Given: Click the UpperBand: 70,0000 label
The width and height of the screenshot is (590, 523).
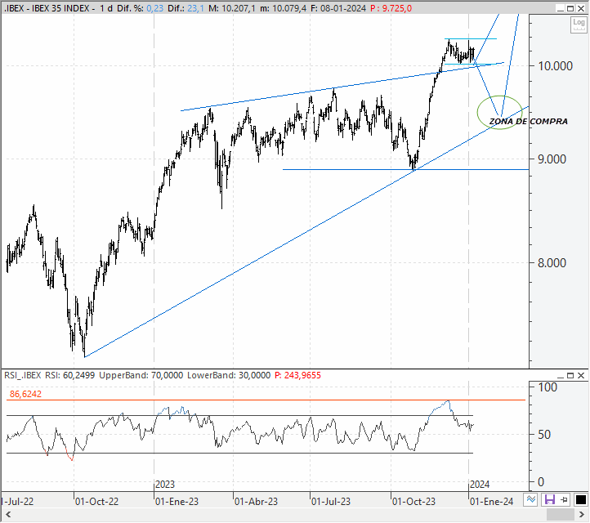Looking at the screenshot, I should (x=141, y=375).
